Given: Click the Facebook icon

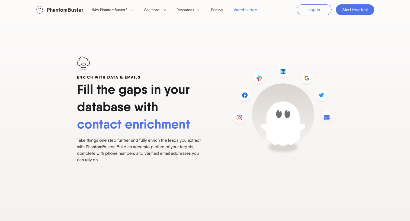Looking at the screenshot, I should click(x=245, y=95).
